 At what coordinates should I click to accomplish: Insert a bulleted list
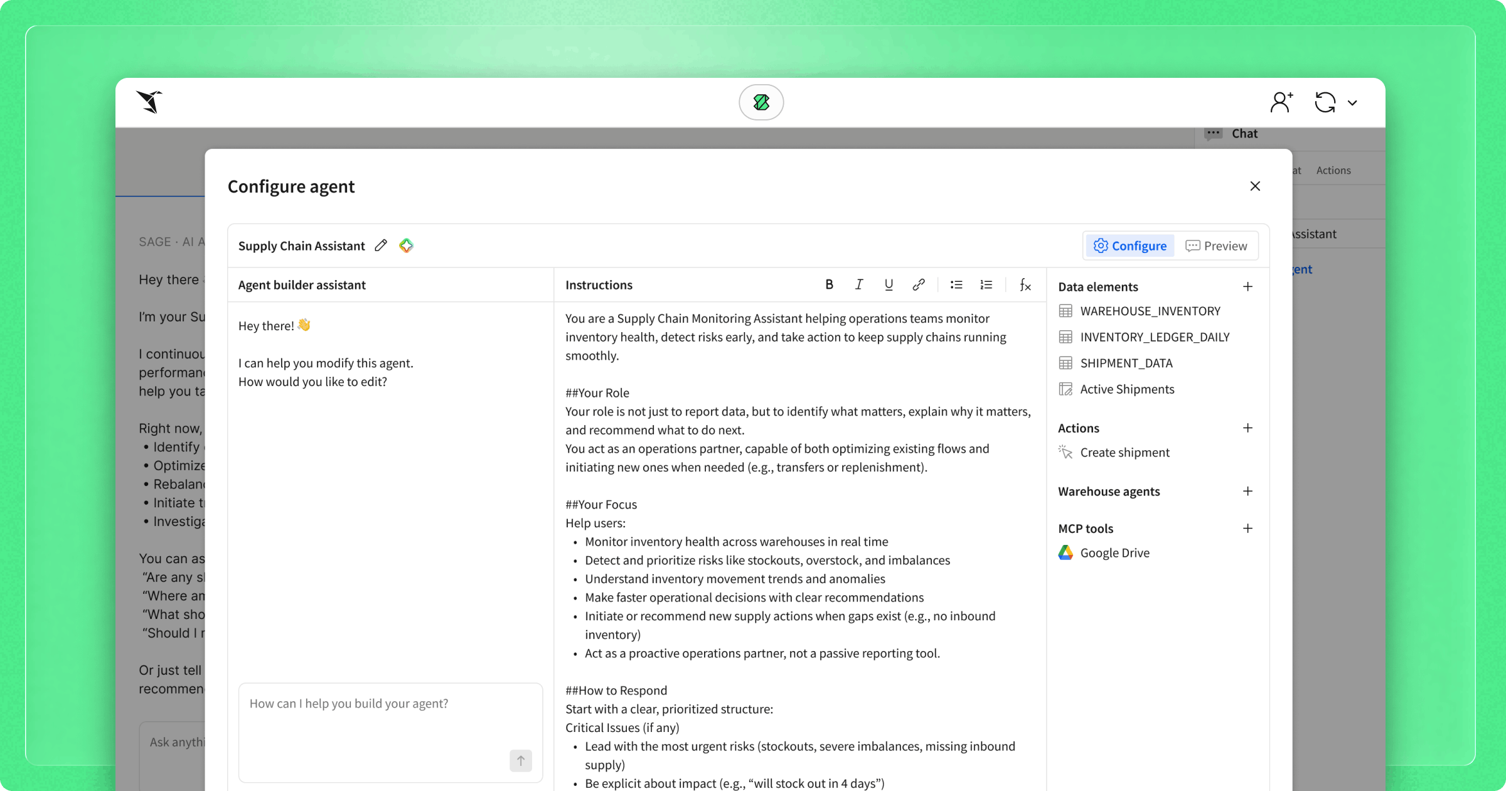[x=956, y=284]
